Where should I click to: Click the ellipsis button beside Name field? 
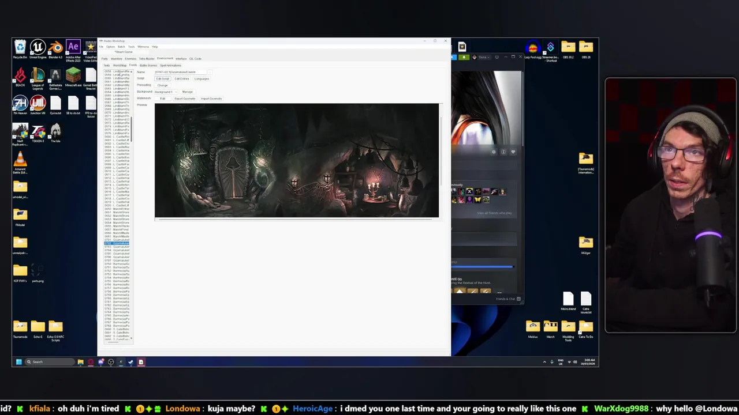tap(210, 72)
